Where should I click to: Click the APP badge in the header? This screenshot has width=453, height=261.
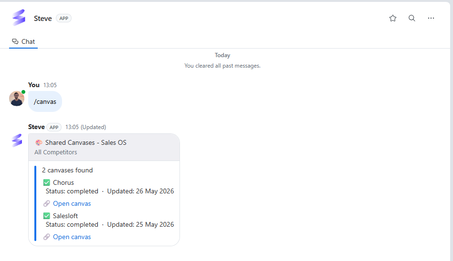pos(63,18)
